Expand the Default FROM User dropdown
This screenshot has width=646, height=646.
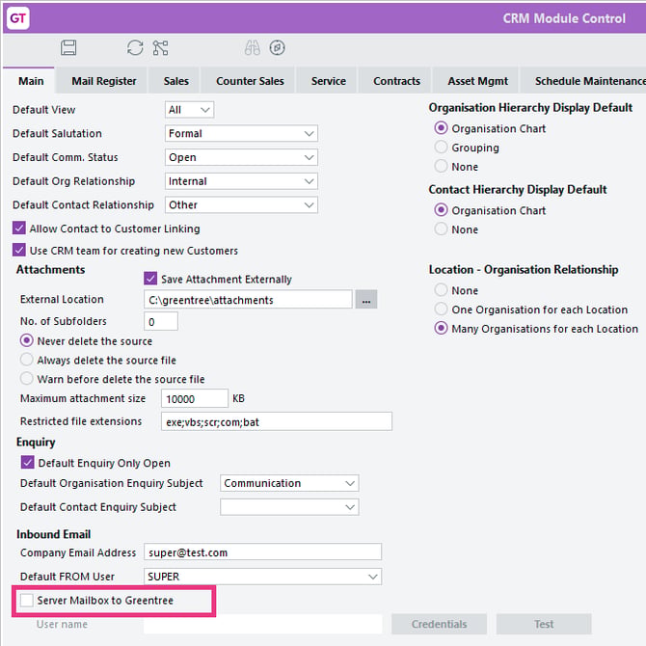click(x=263, y=577)
